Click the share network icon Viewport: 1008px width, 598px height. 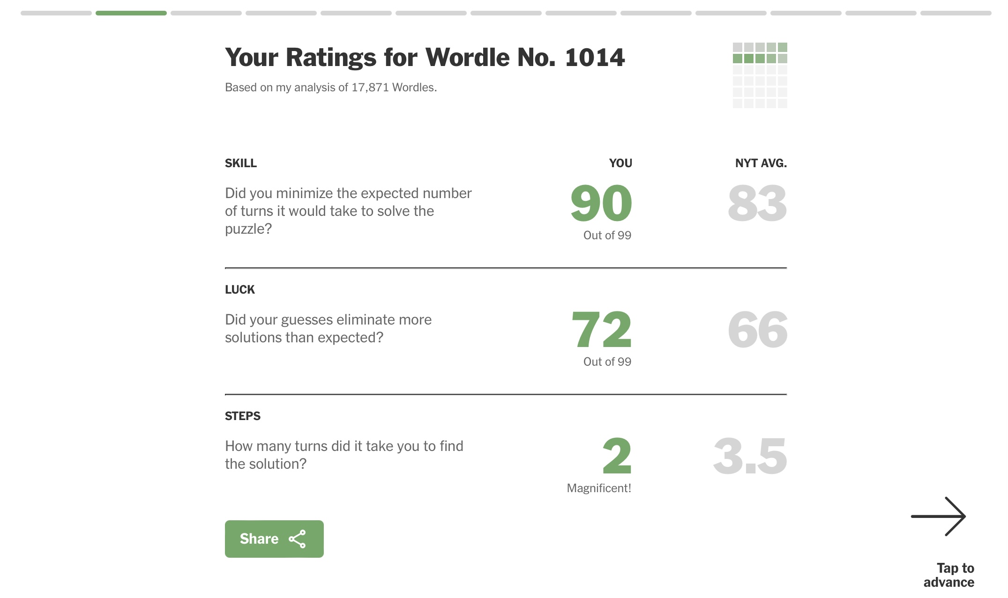tap(297, 539)
